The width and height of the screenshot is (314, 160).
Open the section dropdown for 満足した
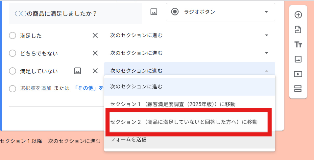point(189,35)
